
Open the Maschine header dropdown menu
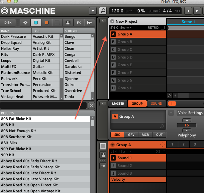[x=93, y=11]
